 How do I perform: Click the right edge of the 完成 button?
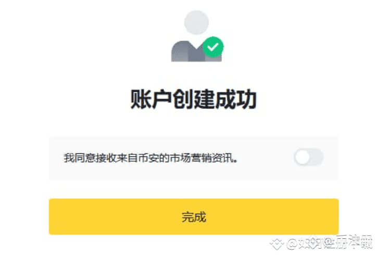(336, 216)
